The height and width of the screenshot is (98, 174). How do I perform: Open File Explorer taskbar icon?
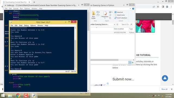(10, 96)
